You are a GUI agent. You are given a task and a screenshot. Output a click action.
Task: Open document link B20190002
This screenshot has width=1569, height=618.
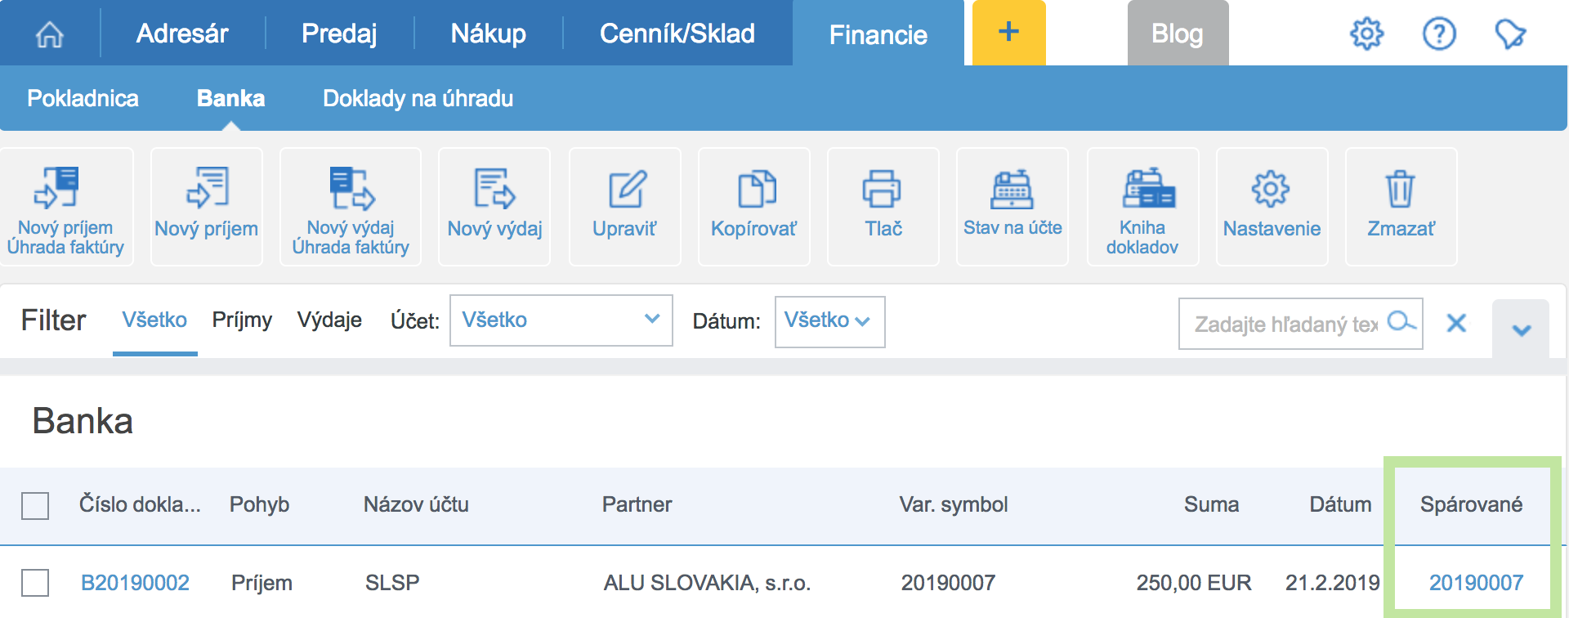(x=135, y=583)
